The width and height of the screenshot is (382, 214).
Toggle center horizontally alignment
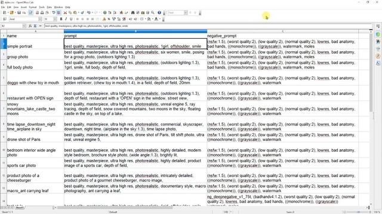(82, 19)
